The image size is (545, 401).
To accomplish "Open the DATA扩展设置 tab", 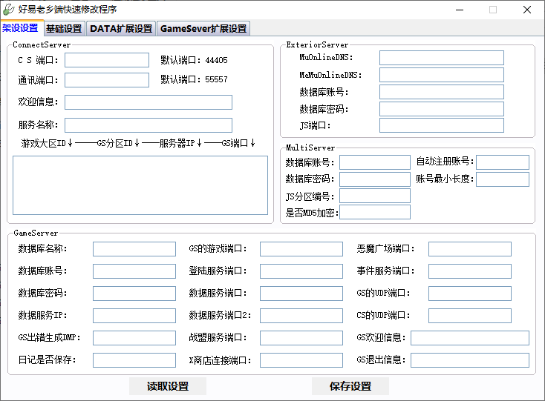I will coord(121,29).
